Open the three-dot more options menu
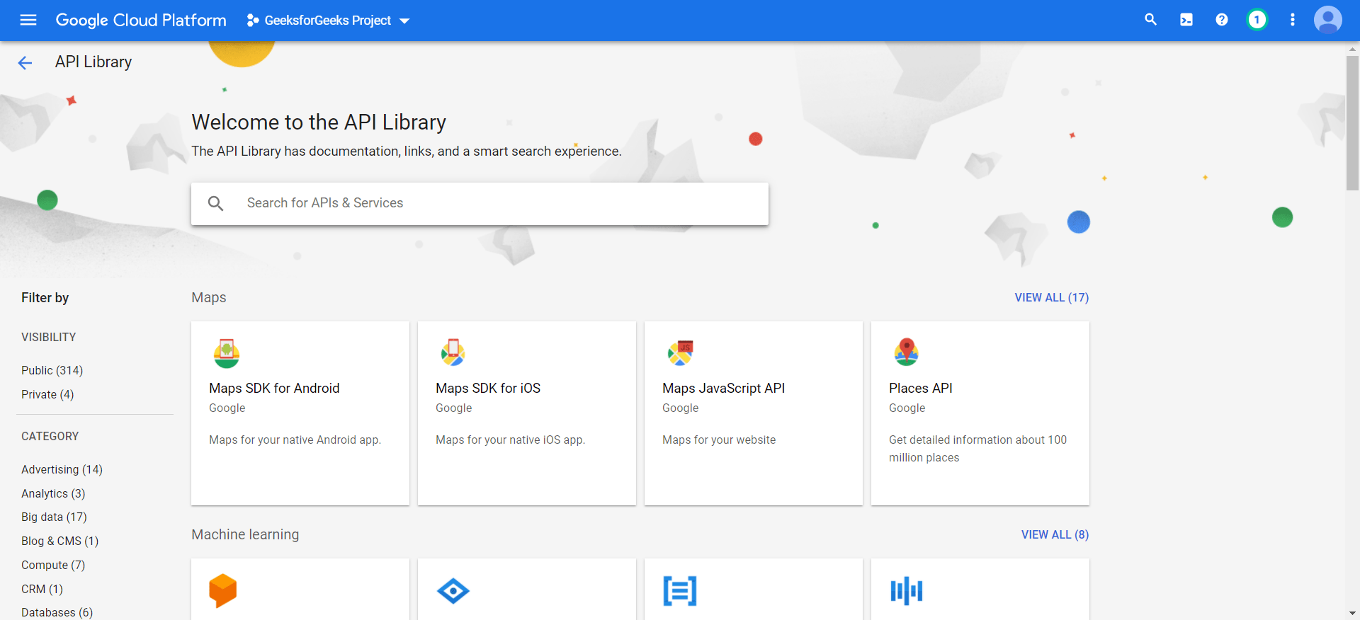This screenshot has height=620, width=1360. click(1293, 20)
